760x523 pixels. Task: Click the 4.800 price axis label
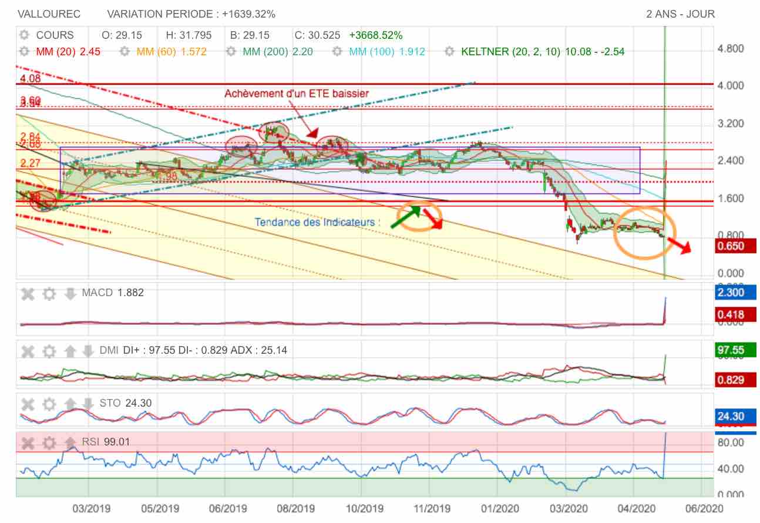(x=731, y=48)
